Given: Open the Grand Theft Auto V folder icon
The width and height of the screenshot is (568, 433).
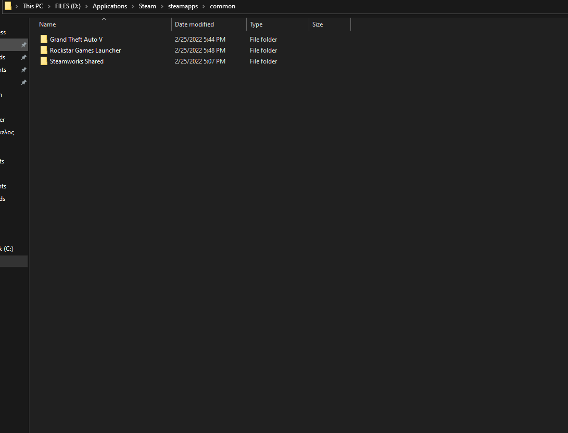Looking at the screenshot, I should pos(44,39).
